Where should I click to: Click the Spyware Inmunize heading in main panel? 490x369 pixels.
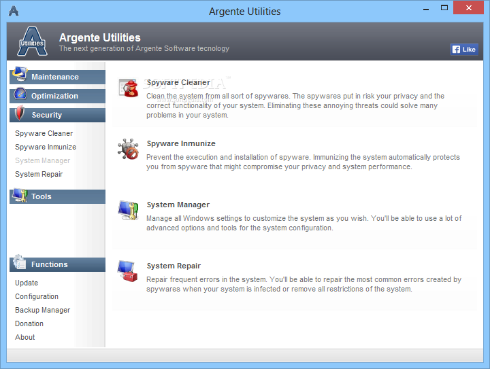coord(181,143)
